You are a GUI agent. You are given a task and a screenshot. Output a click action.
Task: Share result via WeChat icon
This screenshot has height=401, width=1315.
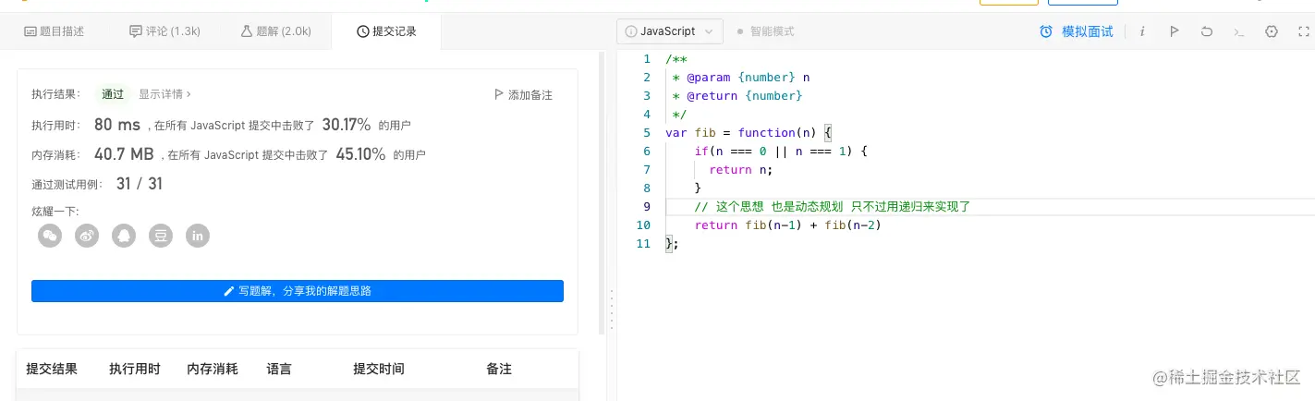[x=50, y=236]
